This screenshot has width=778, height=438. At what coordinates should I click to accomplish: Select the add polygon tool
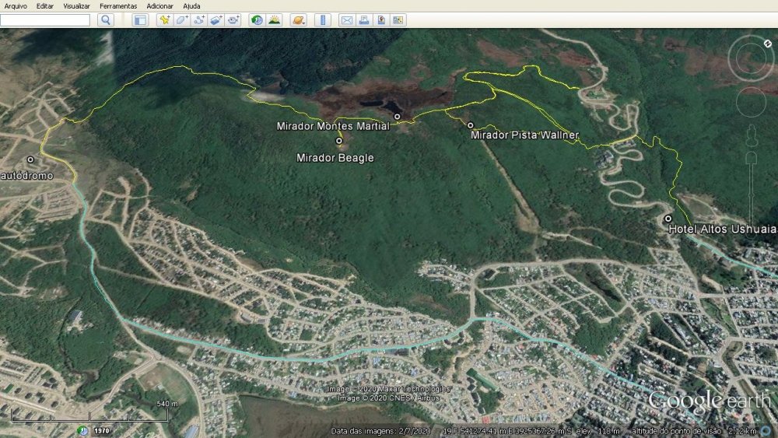pos(181,20)
